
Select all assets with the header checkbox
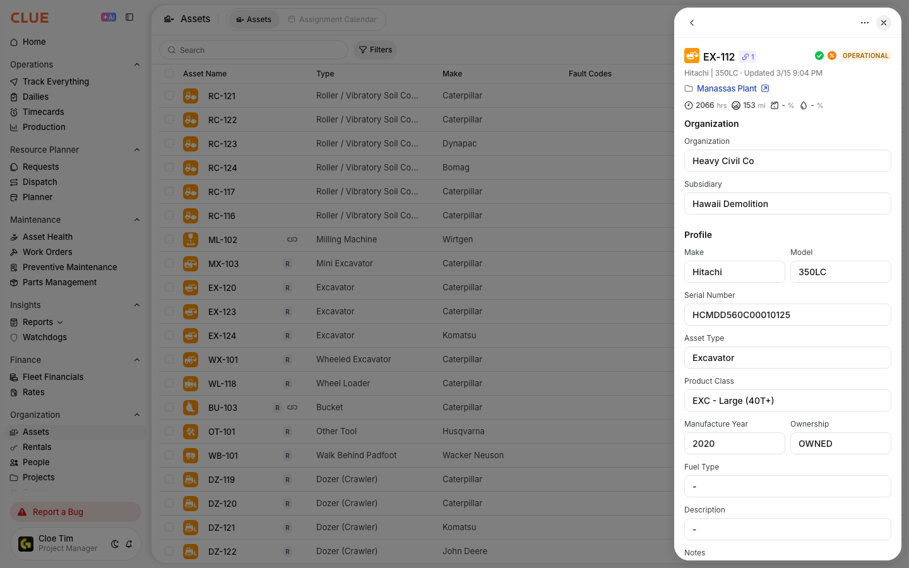pos(169,73)
